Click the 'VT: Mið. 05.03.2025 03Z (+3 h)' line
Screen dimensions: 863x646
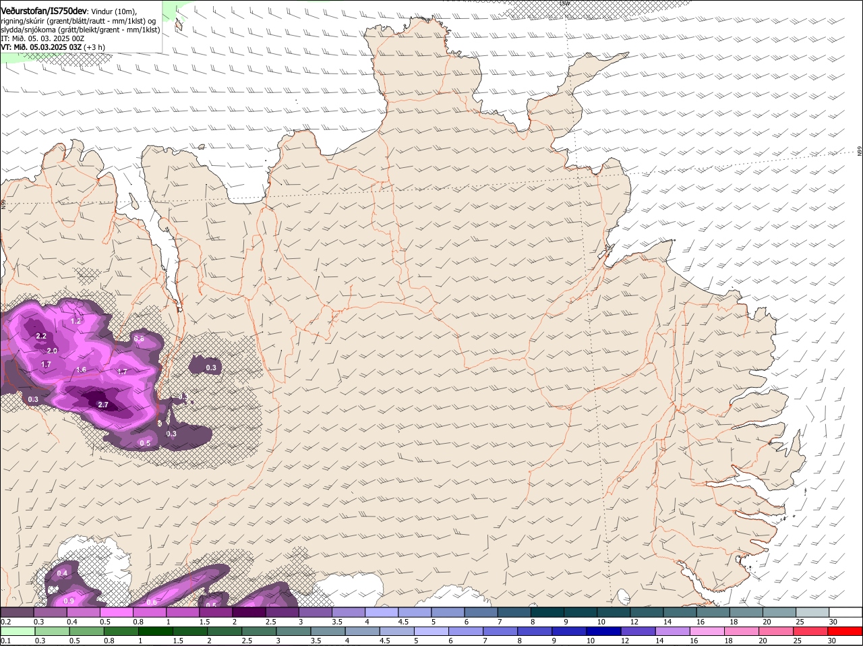tap(53, 47)
